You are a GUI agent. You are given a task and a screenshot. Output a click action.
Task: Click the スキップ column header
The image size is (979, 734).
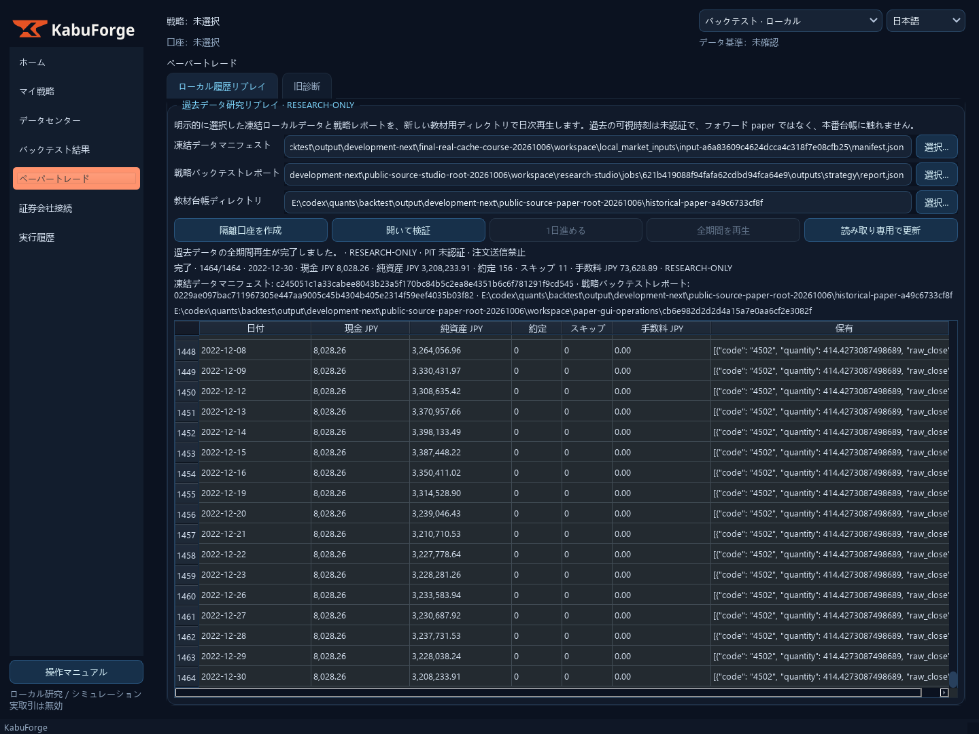pos(587,328)
